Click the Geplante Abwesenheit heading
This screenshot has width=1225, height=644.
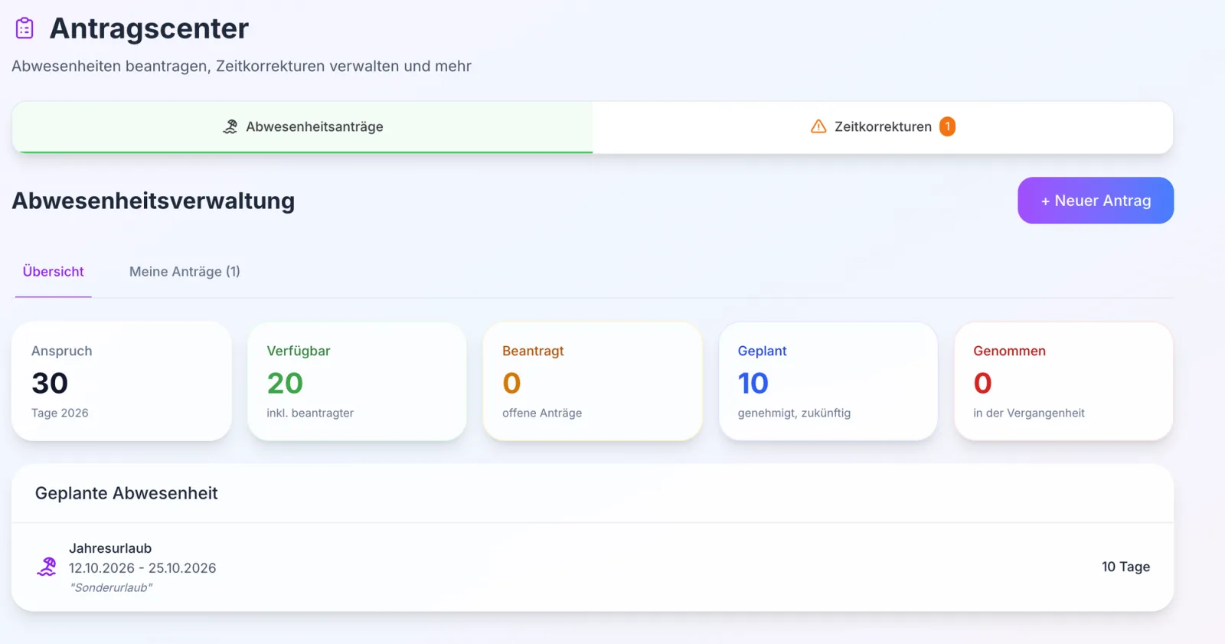tap(126, 493)
